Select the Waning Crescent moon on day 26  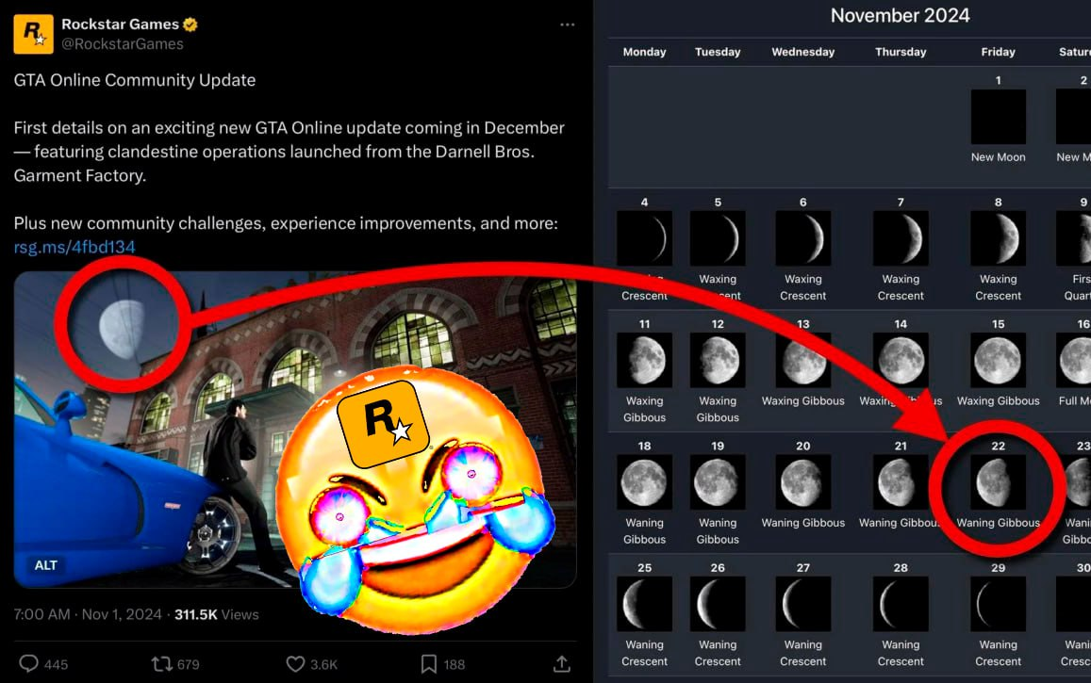[x=718, y=604]
